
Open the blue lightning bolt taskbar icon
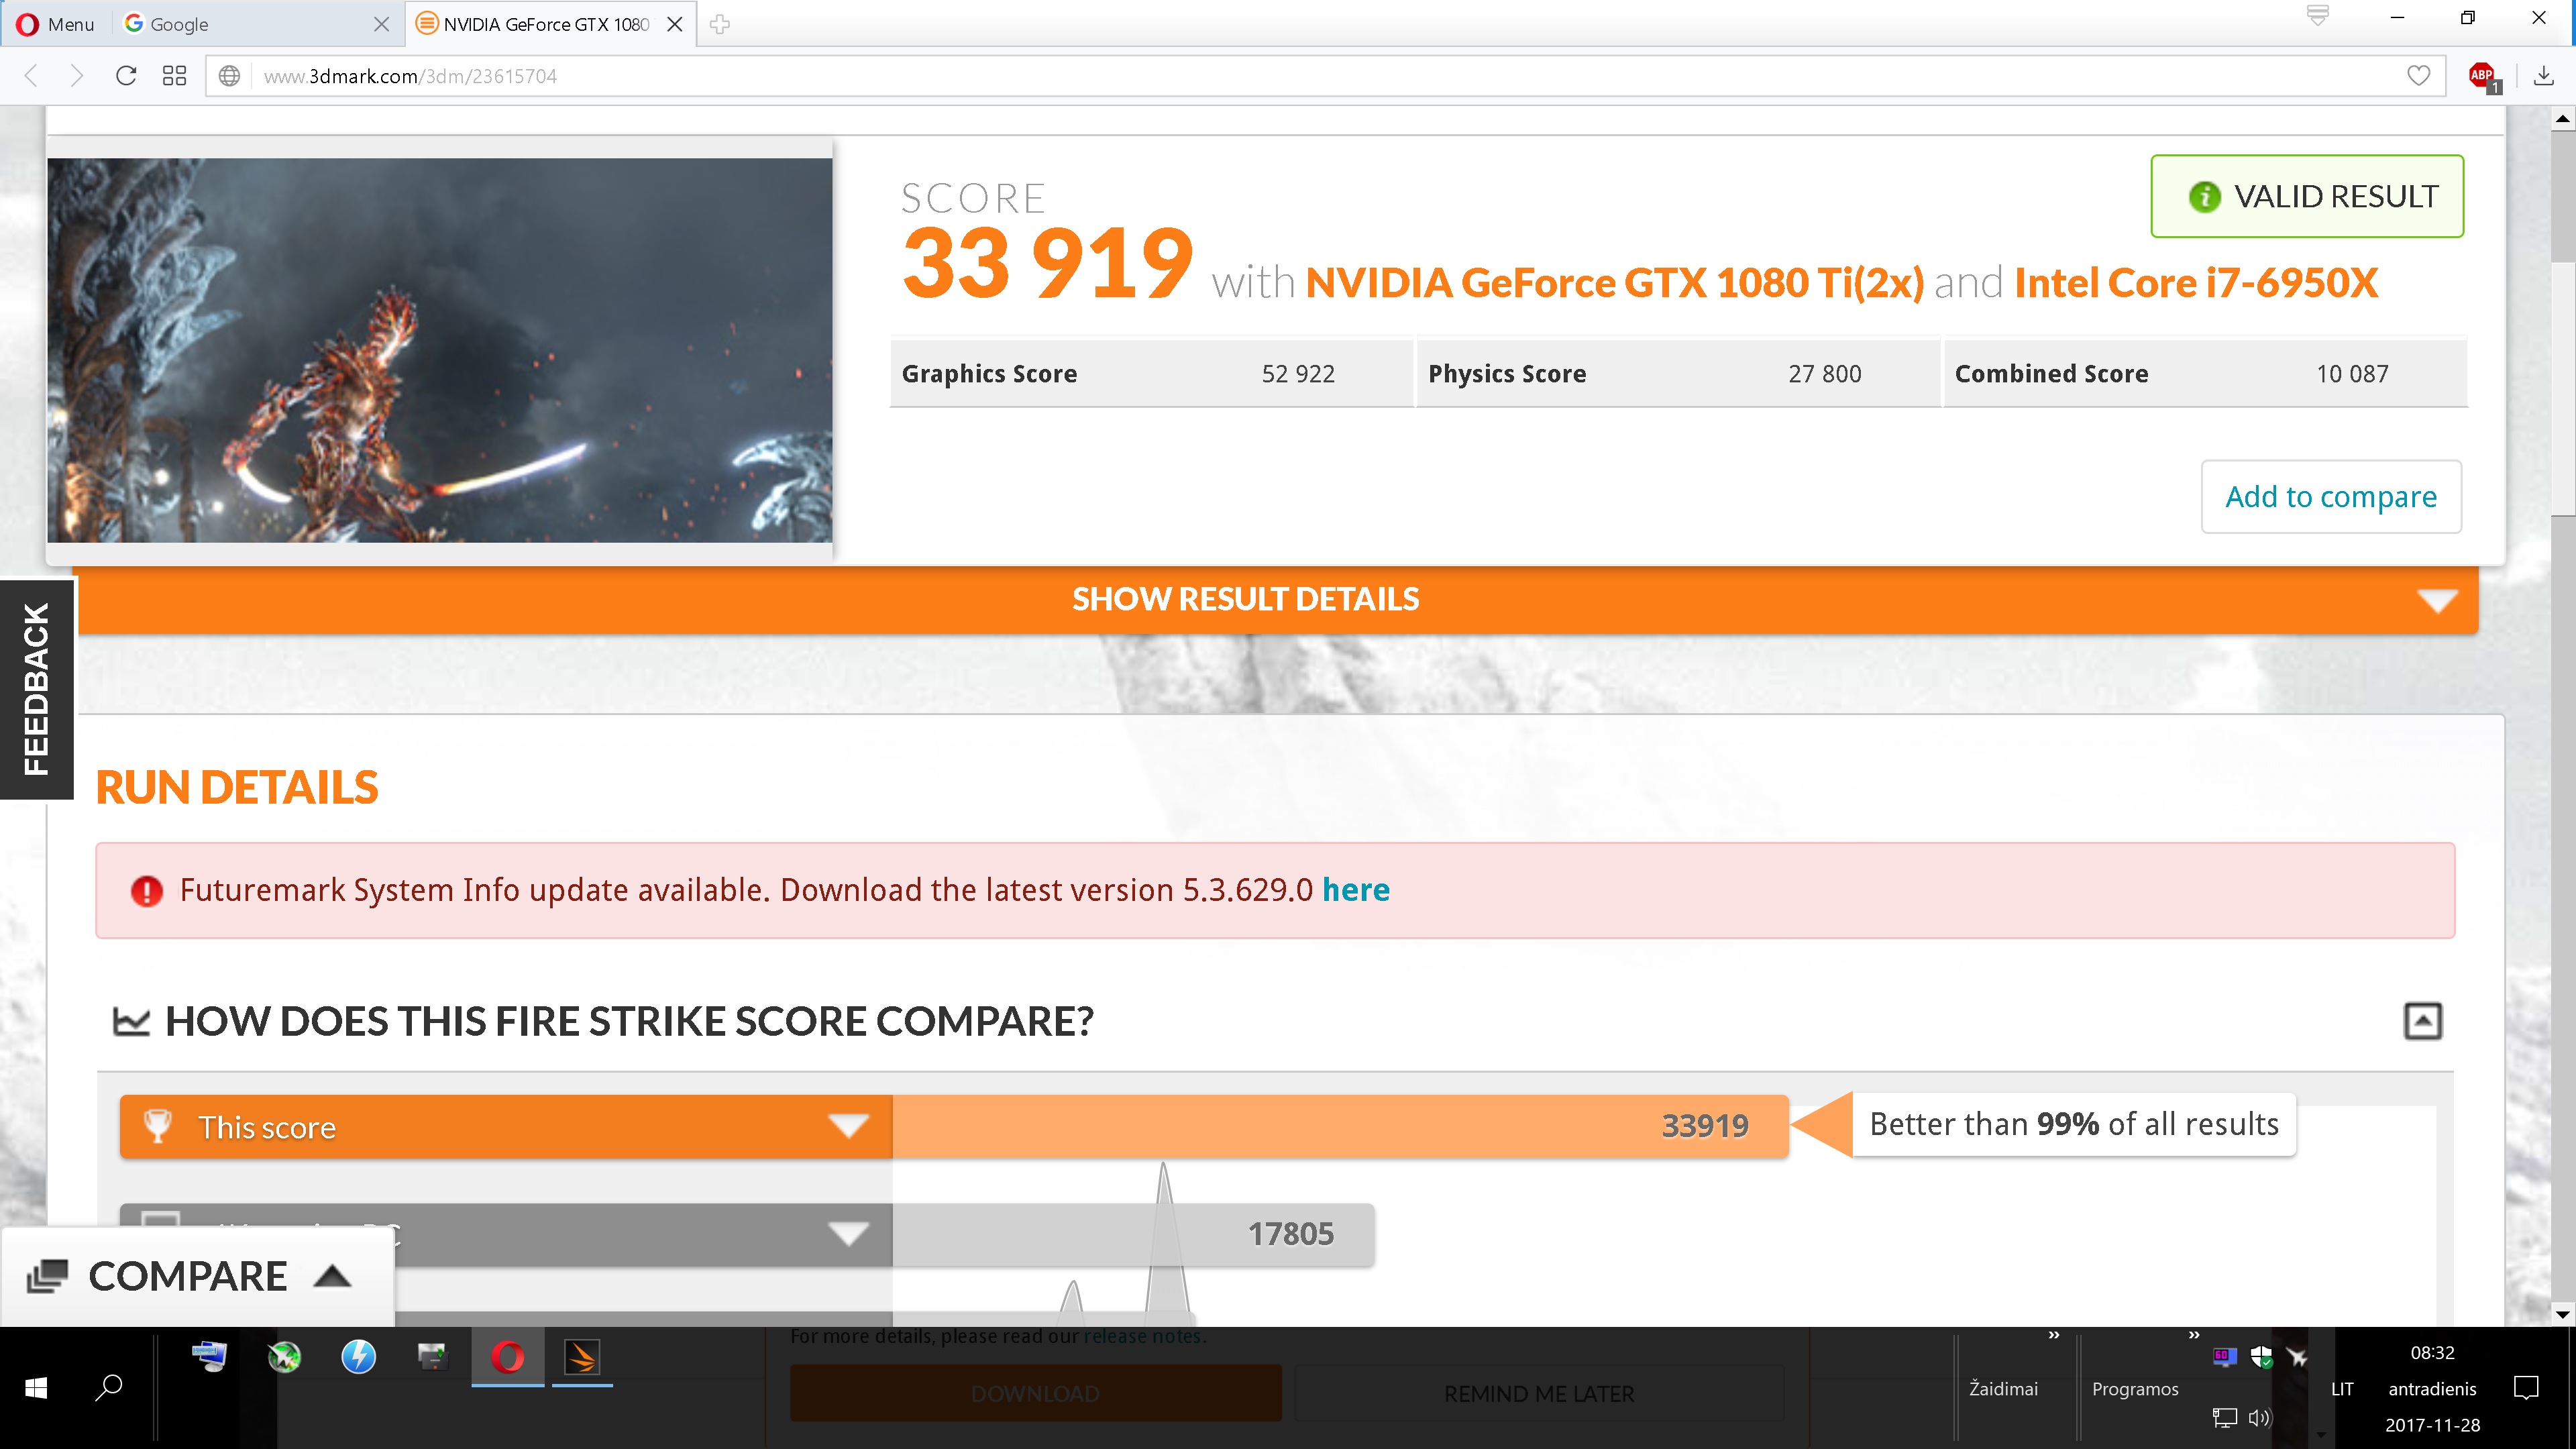pyautogui.click(x=359, y=1357)
